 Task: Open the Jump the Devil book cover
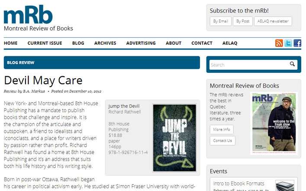(174, 138)
